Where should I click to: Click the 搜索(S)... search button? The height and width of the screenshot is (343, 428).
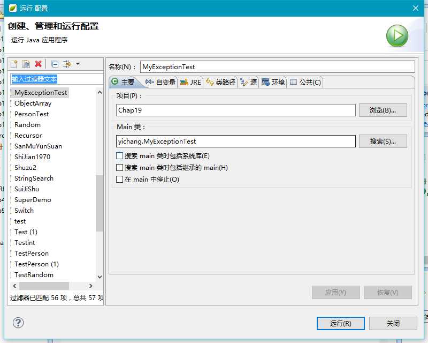[383, 141]
